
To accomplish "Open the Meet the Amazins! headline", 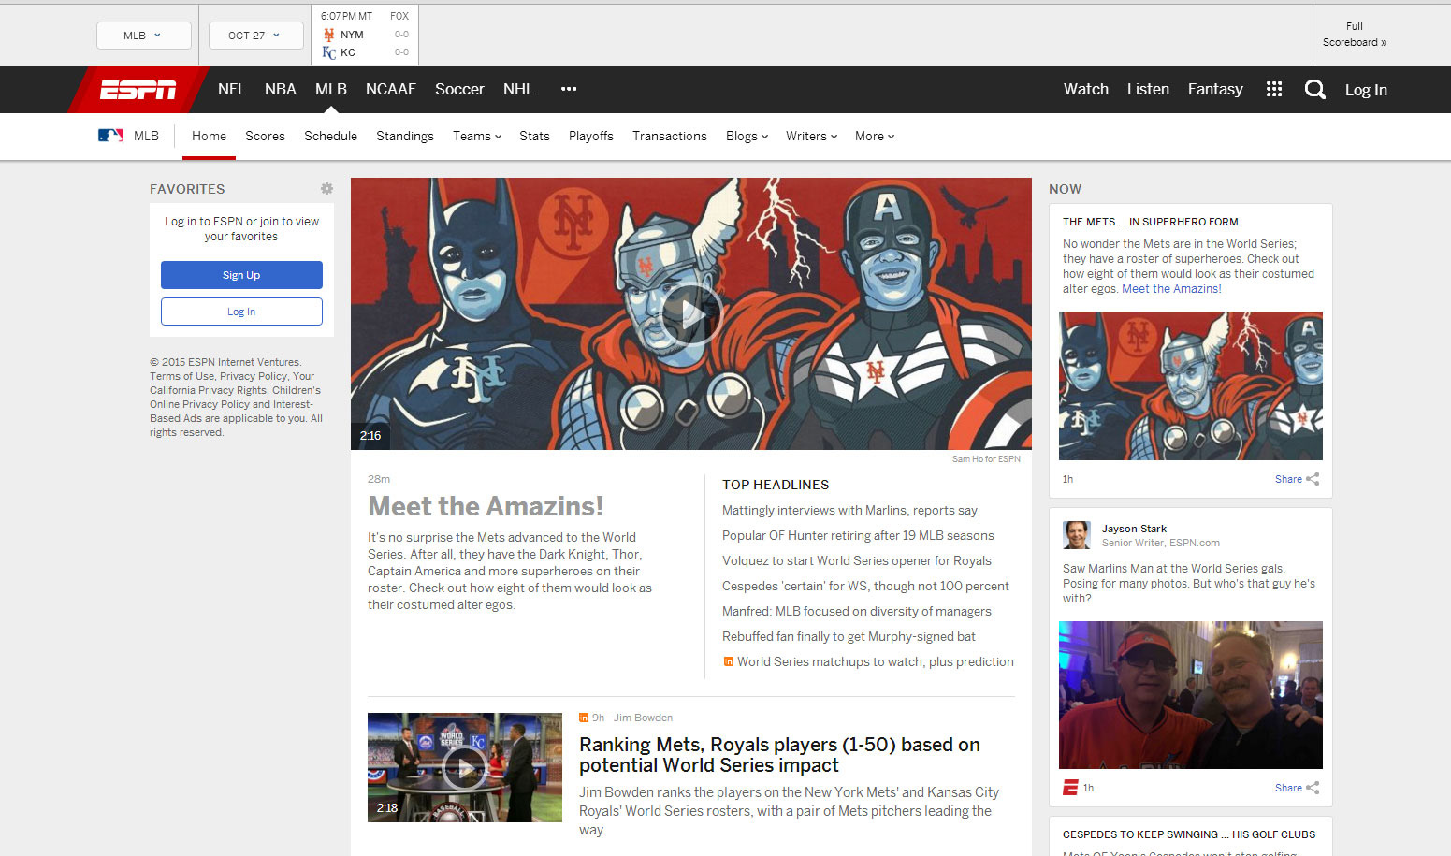I will [486, 506].
